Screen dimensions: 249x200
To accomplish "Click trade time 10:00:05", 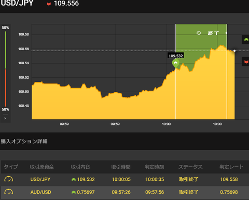I will [121, 179].
